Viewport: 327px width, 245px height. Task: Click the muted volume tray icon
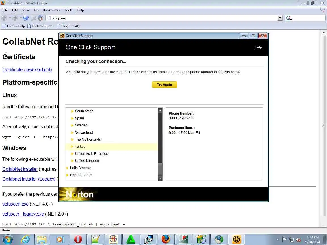tap(298, 240)
